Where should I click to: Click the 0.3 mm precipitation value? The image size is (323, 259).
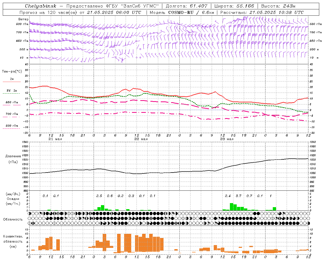[131, 196]
